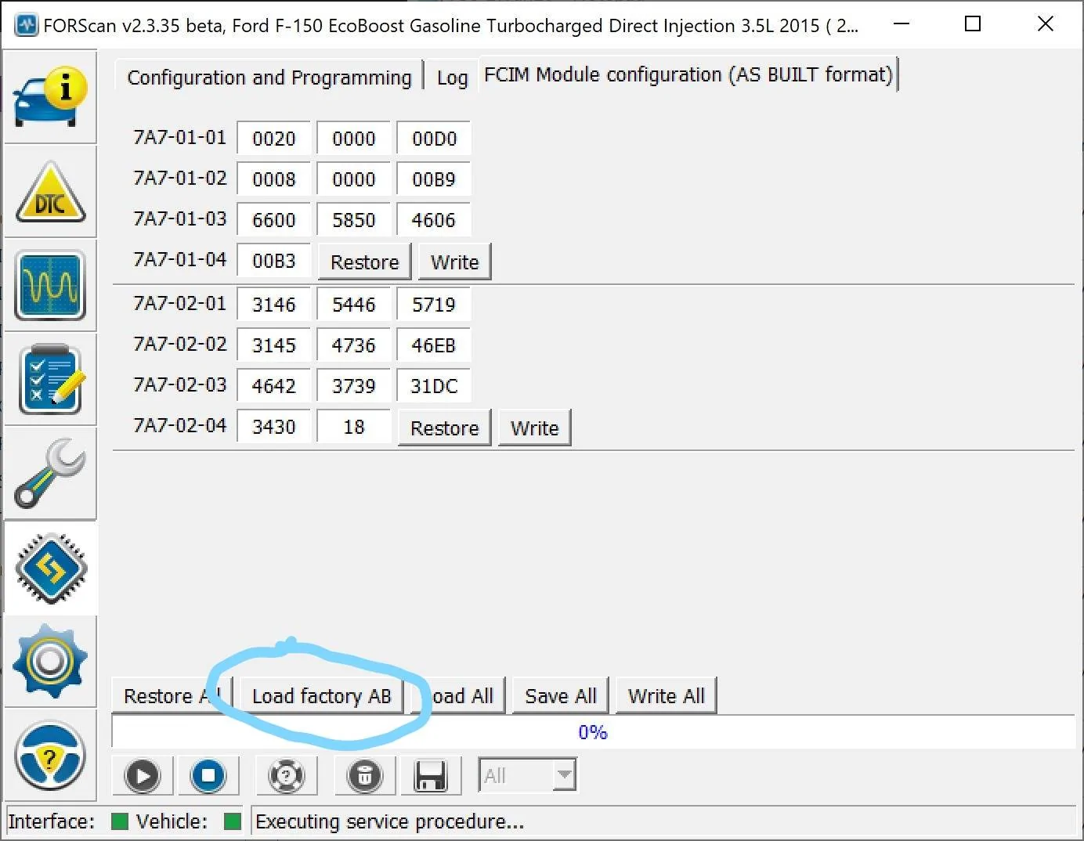Click the 0% progress bar

coord(593,732)
